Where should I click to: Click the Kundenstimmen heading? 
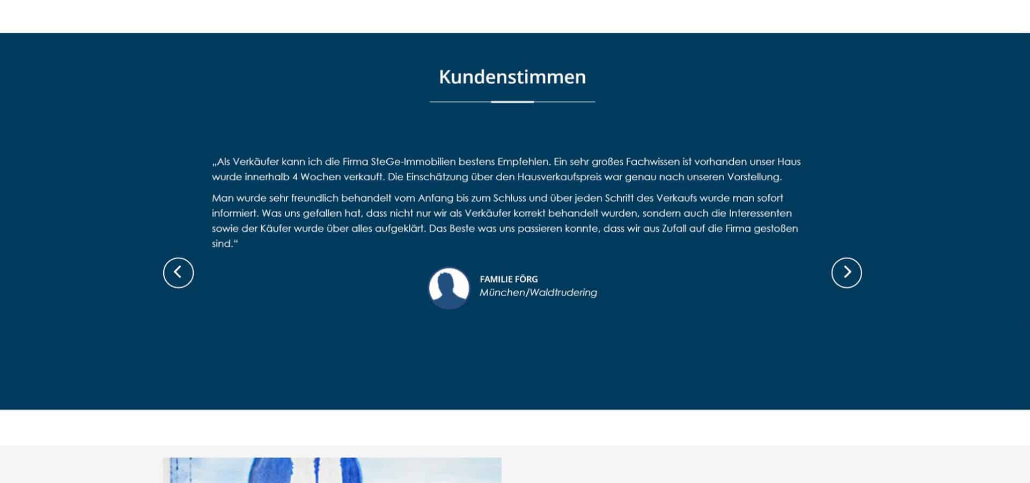click(512, 77)
